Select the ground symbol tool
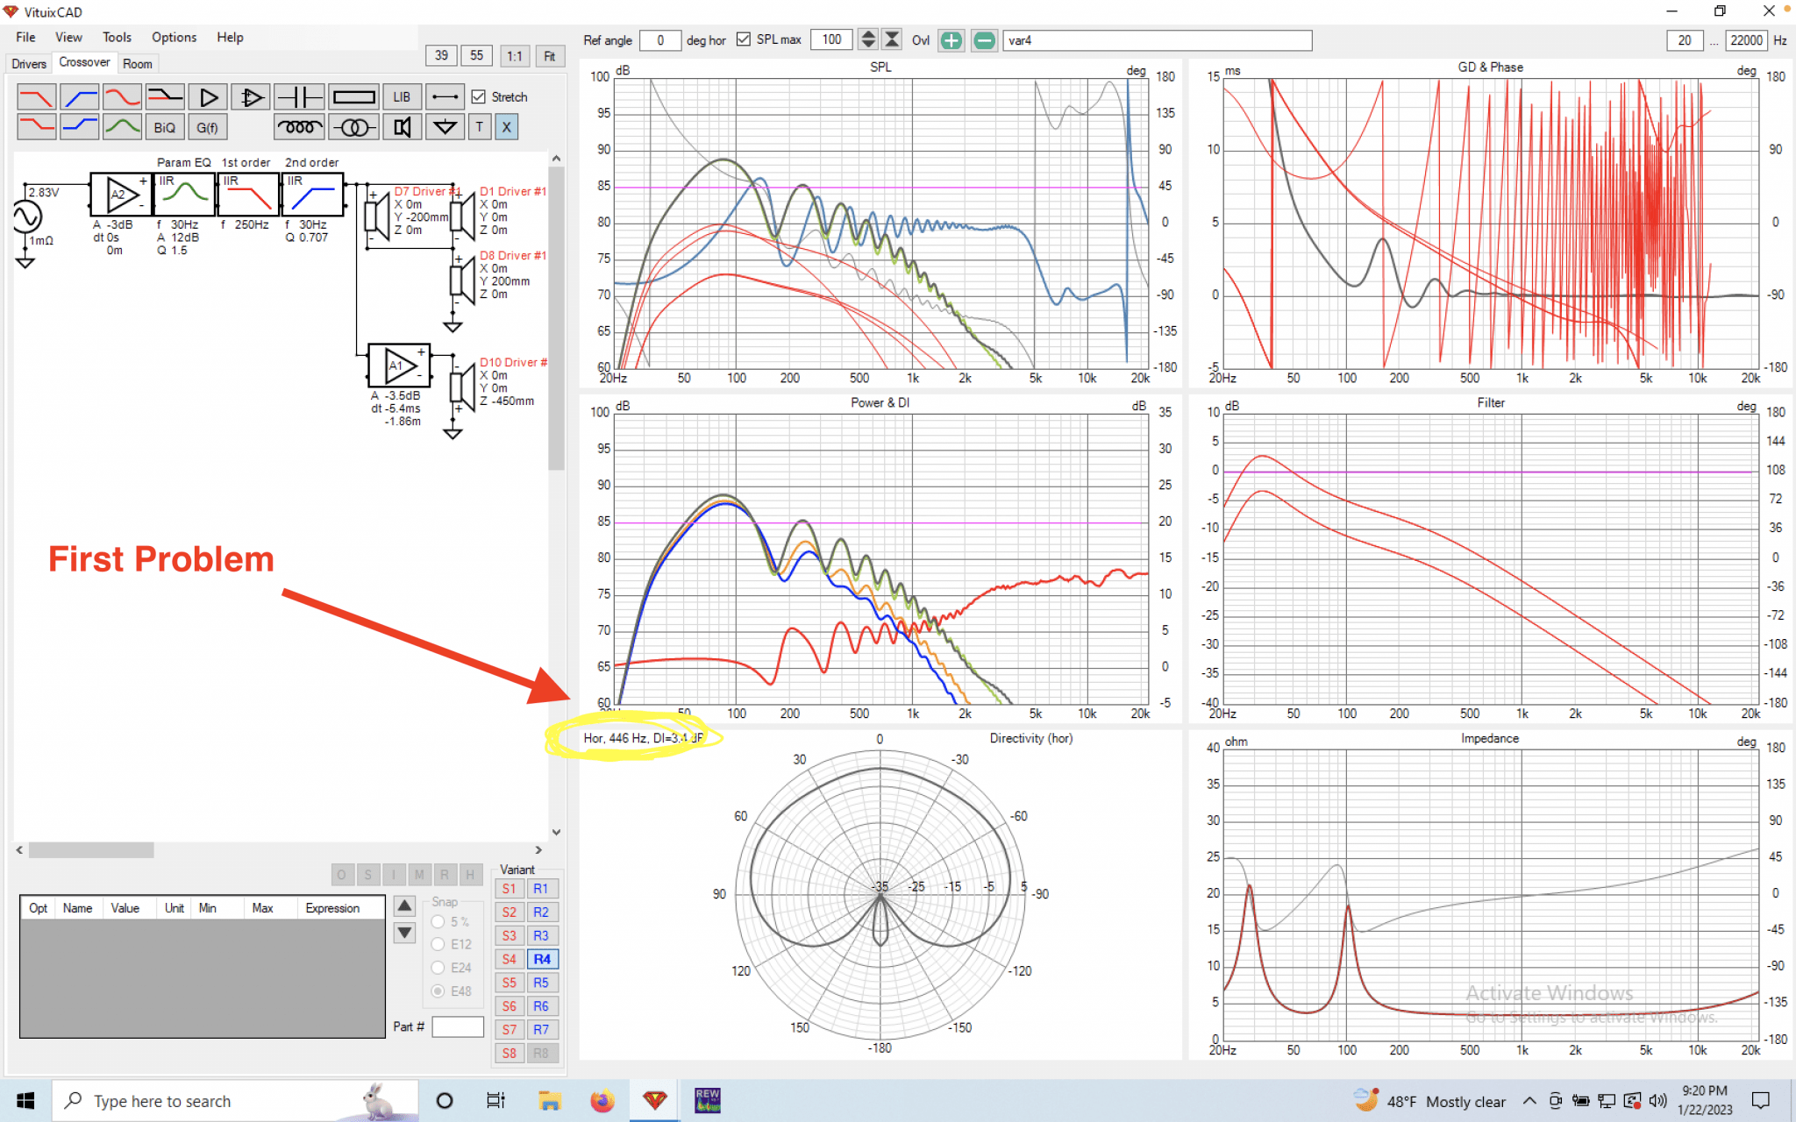 click(445, 127)
